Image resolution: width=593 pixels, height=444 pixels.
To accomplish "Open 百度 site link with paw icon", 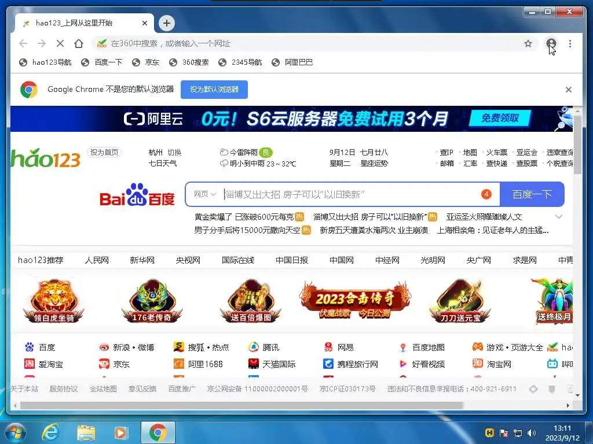I will pyautogui.click(x=40, y=347).
